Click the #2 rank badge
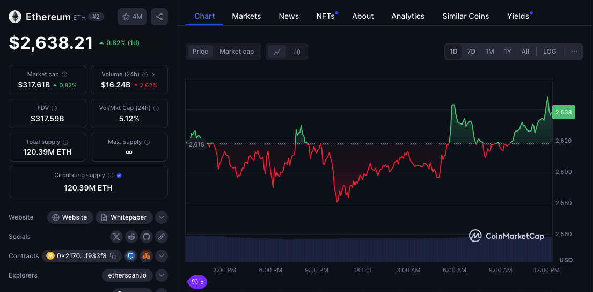Screen dimensions: 593x292 96,17
